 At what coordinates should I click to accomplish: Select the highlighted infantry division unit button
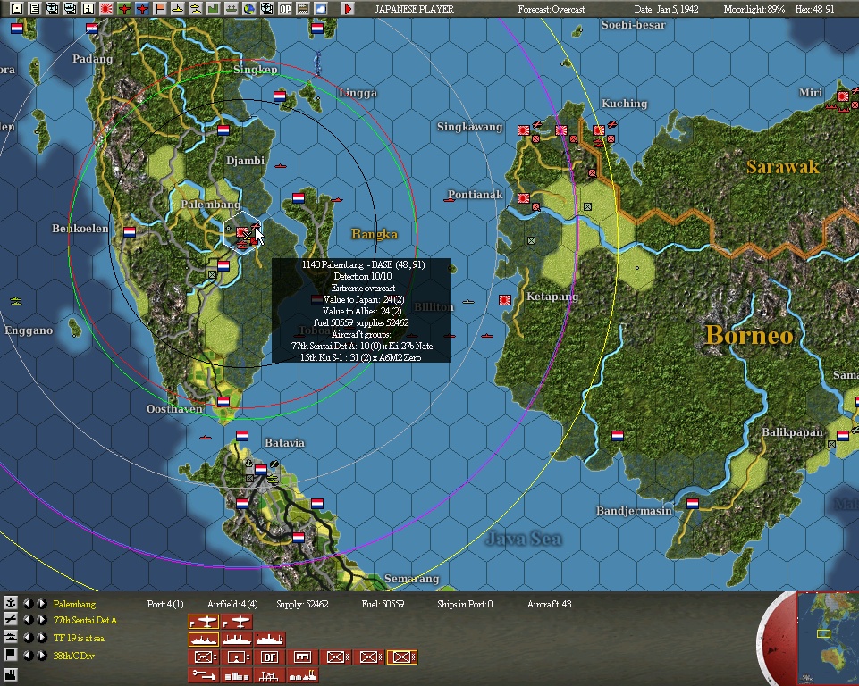(402, 657)
